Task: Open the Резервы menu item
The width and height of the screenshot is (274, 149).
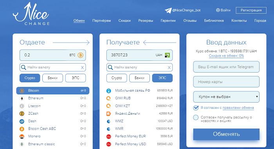Action: (x=146, y=21)
